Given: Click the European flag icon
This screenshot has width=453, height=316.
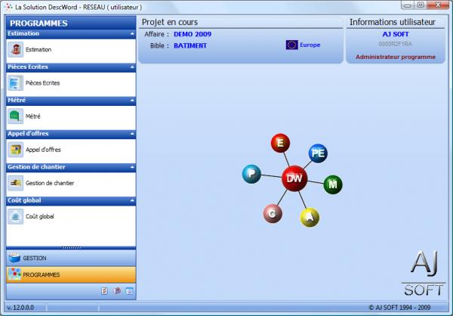Looking at the screenshot, I should (291, 45).
